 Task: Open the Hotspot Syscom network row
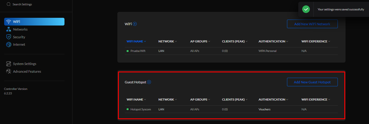click(x=232, y=109)
